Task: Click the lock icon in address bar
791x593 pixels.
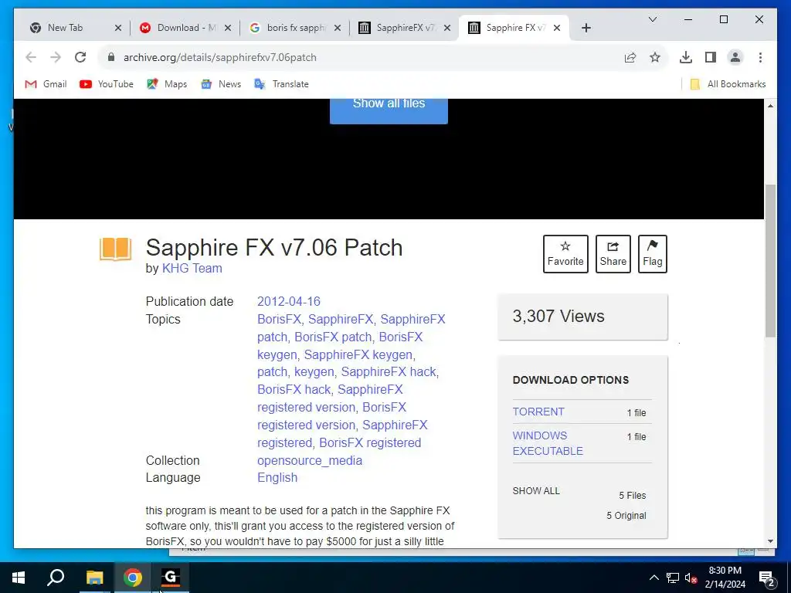Action: pyautogui.click(x=111, y=57)
